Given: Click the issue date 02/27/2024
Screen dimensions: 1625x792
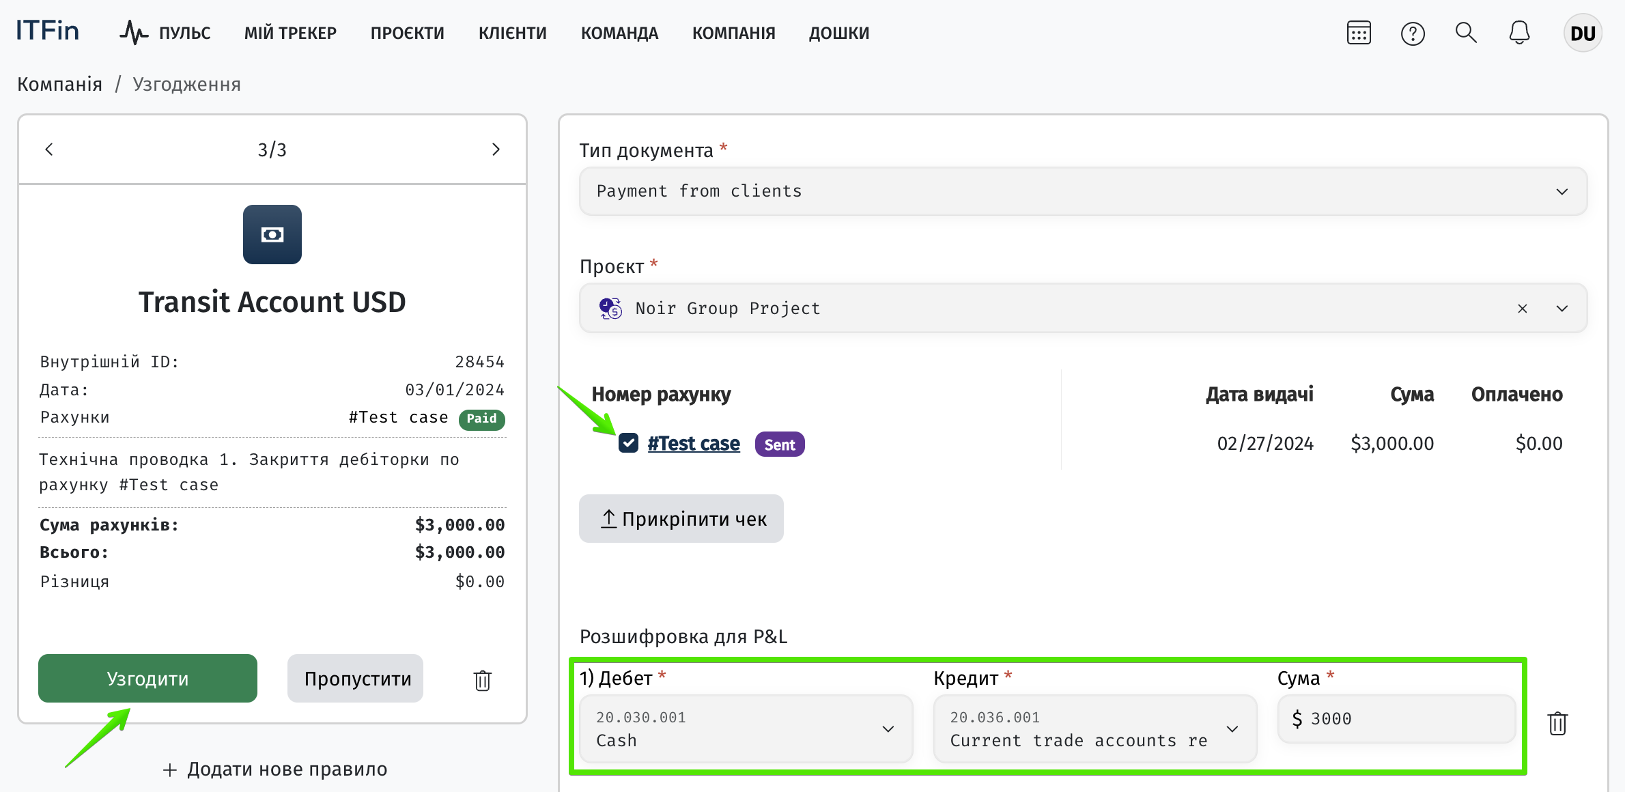Looking at the screenshot, I should pyautogui.click(x=1264, y=444).
